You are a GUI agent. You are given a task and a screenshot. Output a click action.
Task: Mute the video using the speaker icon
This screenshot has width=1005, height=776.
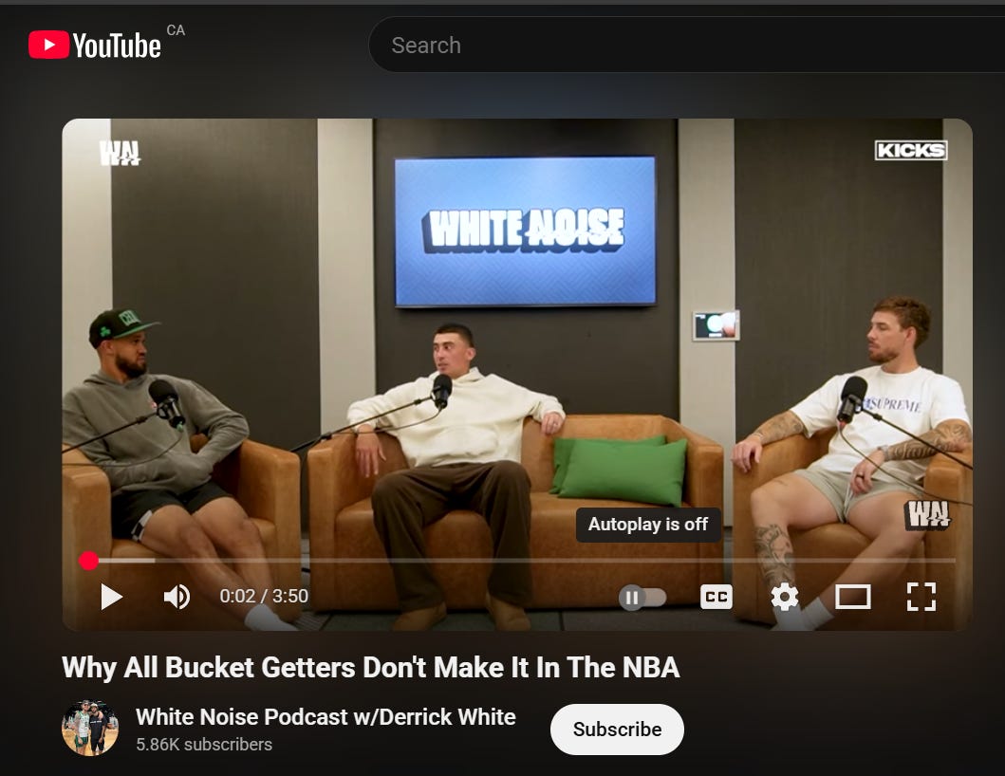click(x=177, y=597)
